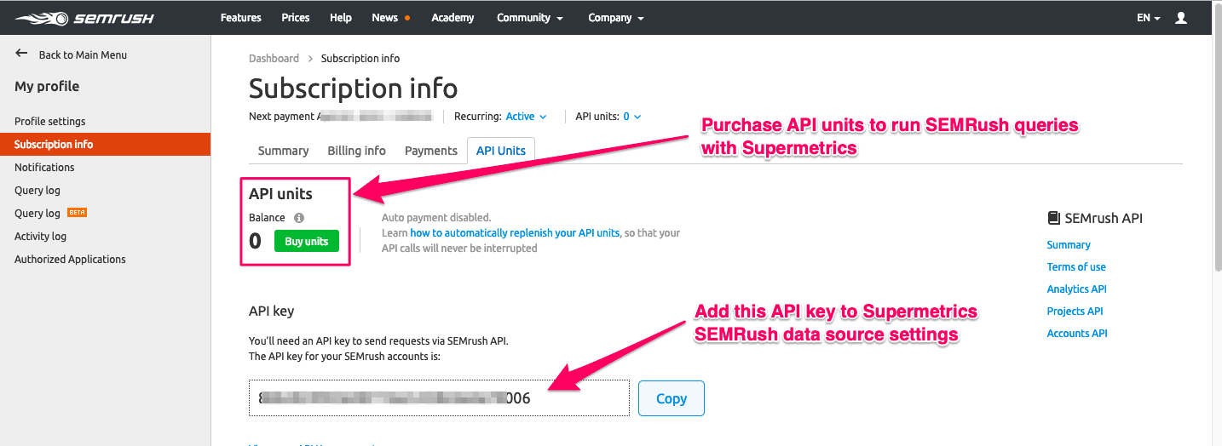The height and width of the screenshot is (446, 1222).
Task: Click the Back to Main Menu link
Action: tap(83, 54)
